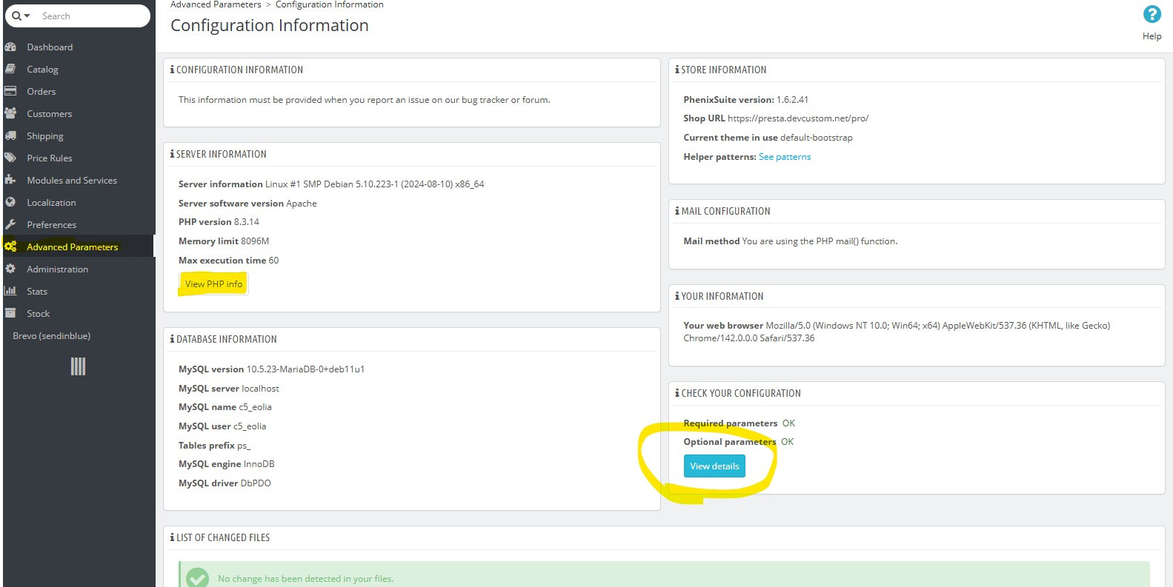Click the Catalog book icon

point(10,69)
